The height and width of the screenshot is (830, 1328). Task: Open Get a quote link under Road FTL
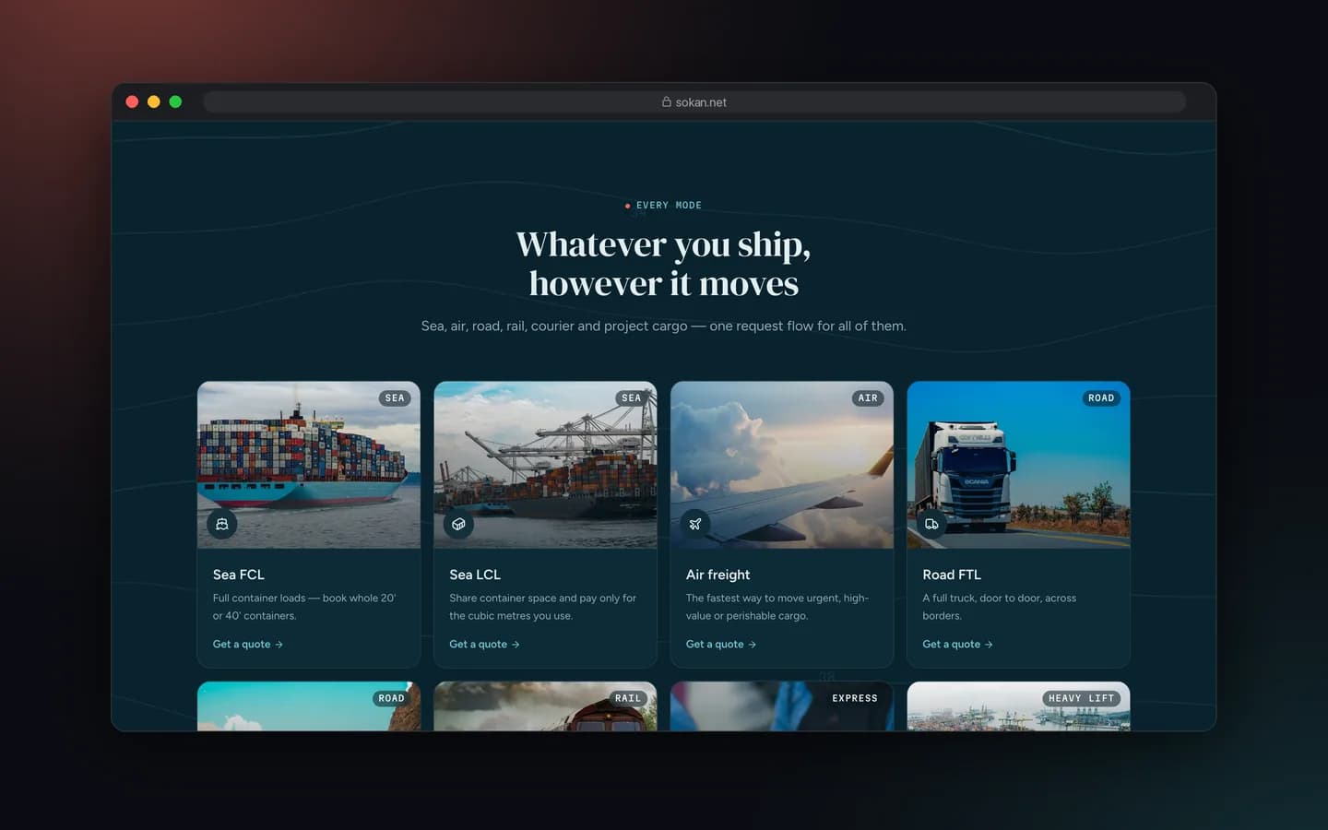[958, 645]
